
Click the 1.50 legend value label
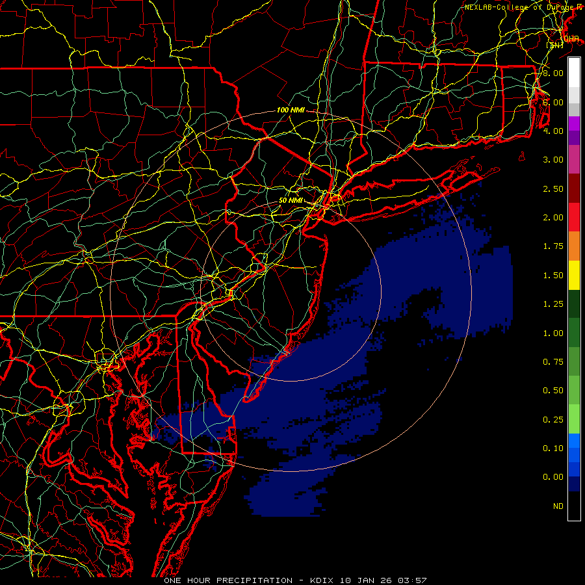tap(553, 276)
